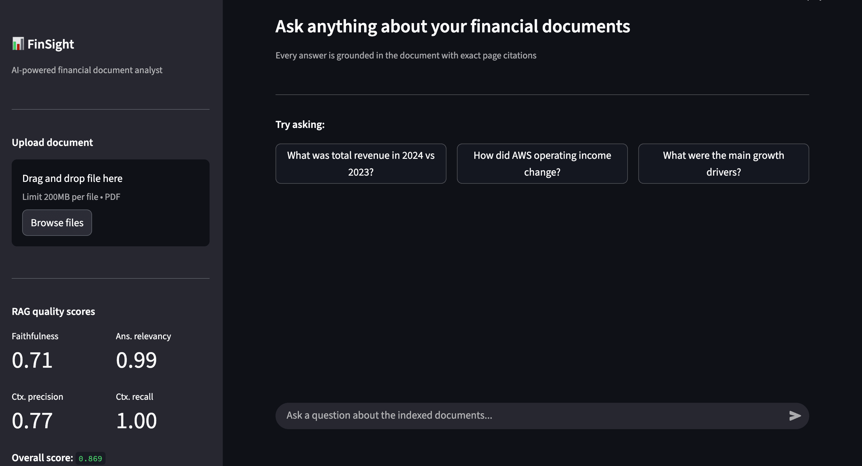Click the overall score value 0.869
The width and height of the screenshot is (862, 466).
[x=90, y=458]
